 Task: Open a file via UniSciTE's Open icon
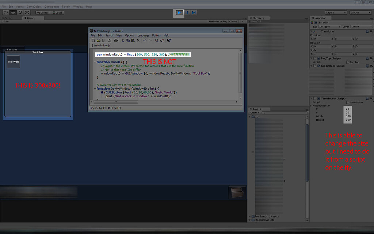point(99,41)
